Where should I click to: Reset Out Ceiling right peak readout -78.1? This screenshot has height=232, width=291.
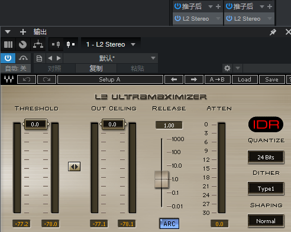click(127, 224)
